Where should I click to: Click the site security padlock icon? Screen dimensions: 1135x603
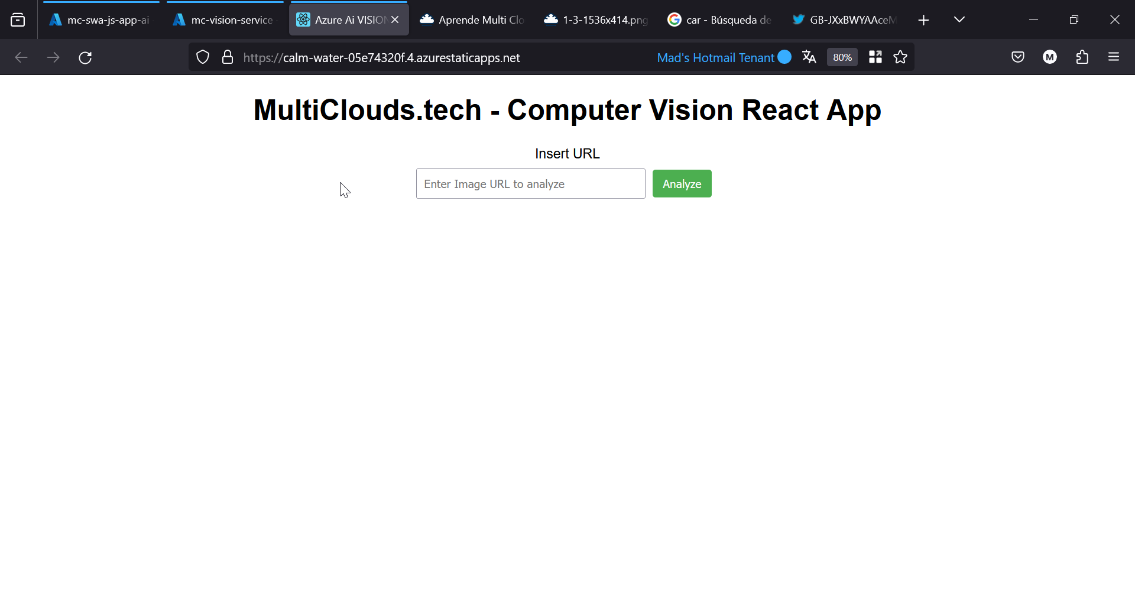(x=228, y=57)
